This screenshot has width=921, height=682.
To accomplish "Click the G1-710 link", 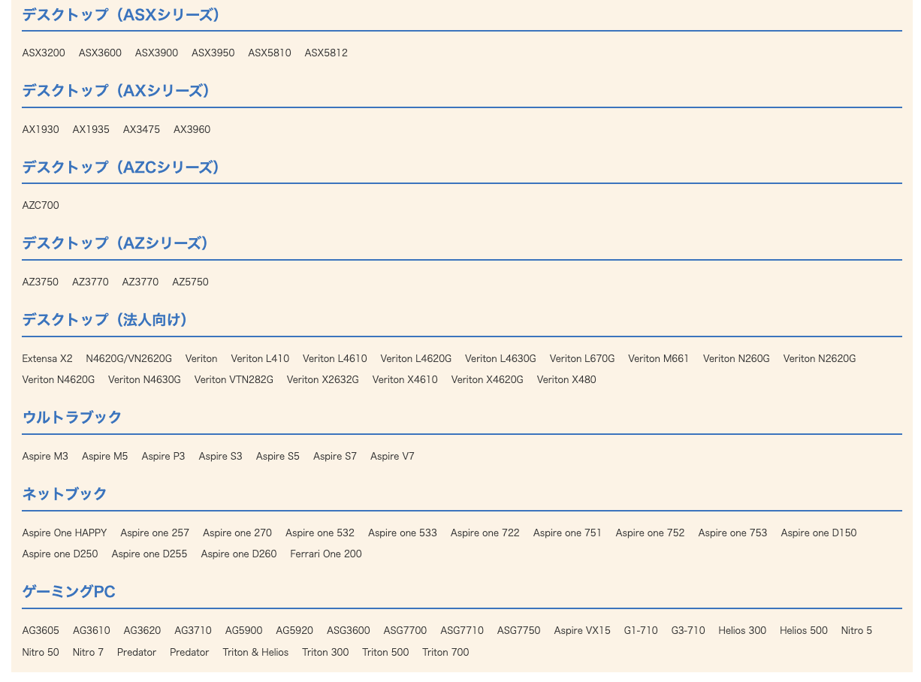I will click(x=641, y=630).
